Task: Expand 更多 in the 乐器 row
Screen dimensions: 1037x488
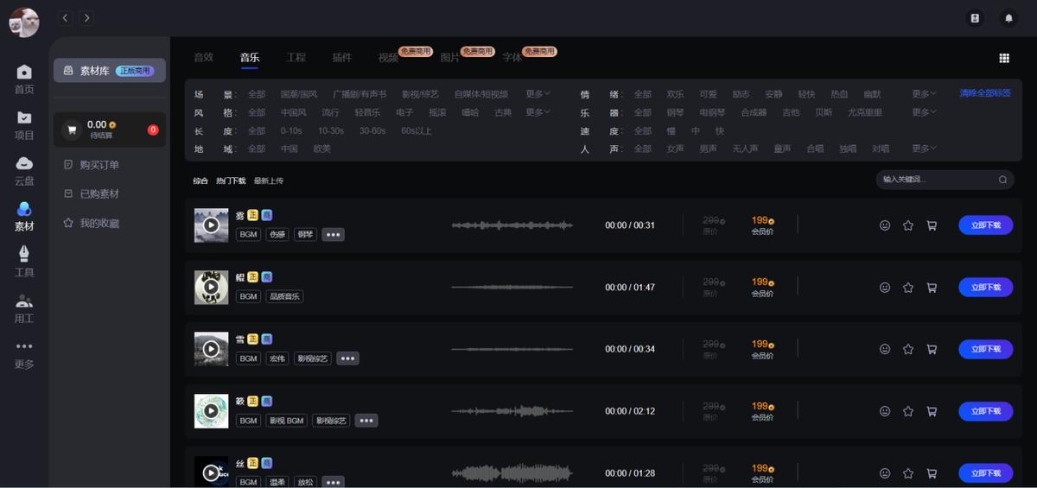Action: [x=924, y=112]
